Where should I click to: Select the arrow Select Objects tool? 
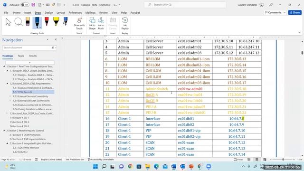pyautogui.click(x=9, y=22)
